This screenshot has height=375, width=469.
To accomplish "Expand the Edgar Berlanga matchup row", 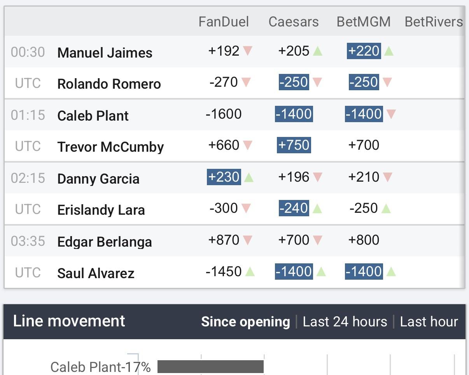I will 104,241.
